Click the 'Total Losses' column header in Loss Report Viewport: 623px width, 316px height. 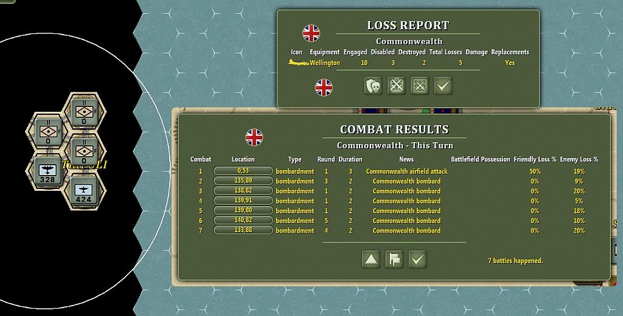coord(445,52)
